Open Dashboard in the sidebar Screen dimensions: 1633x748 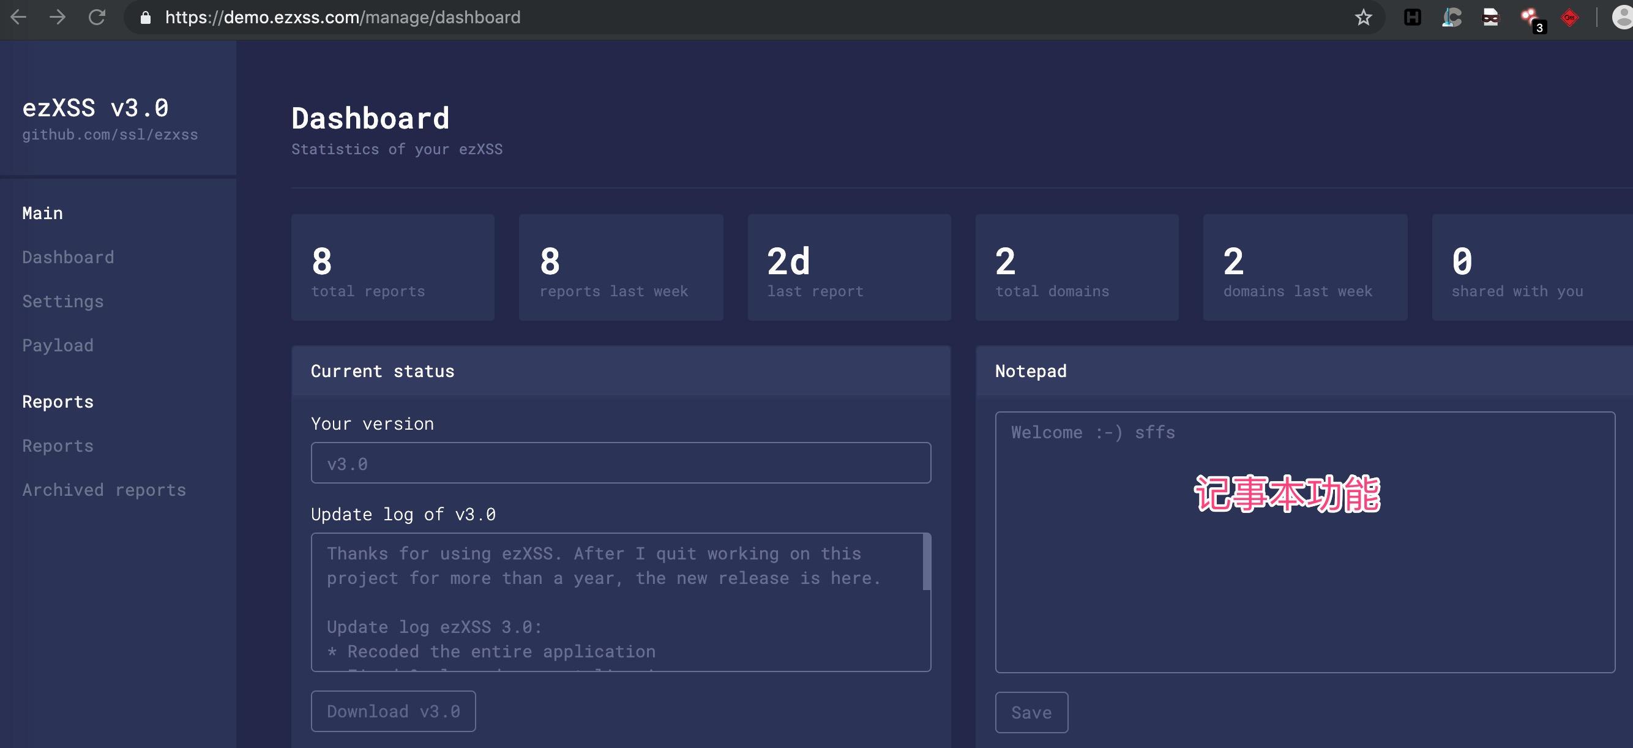tap(69, 257)
